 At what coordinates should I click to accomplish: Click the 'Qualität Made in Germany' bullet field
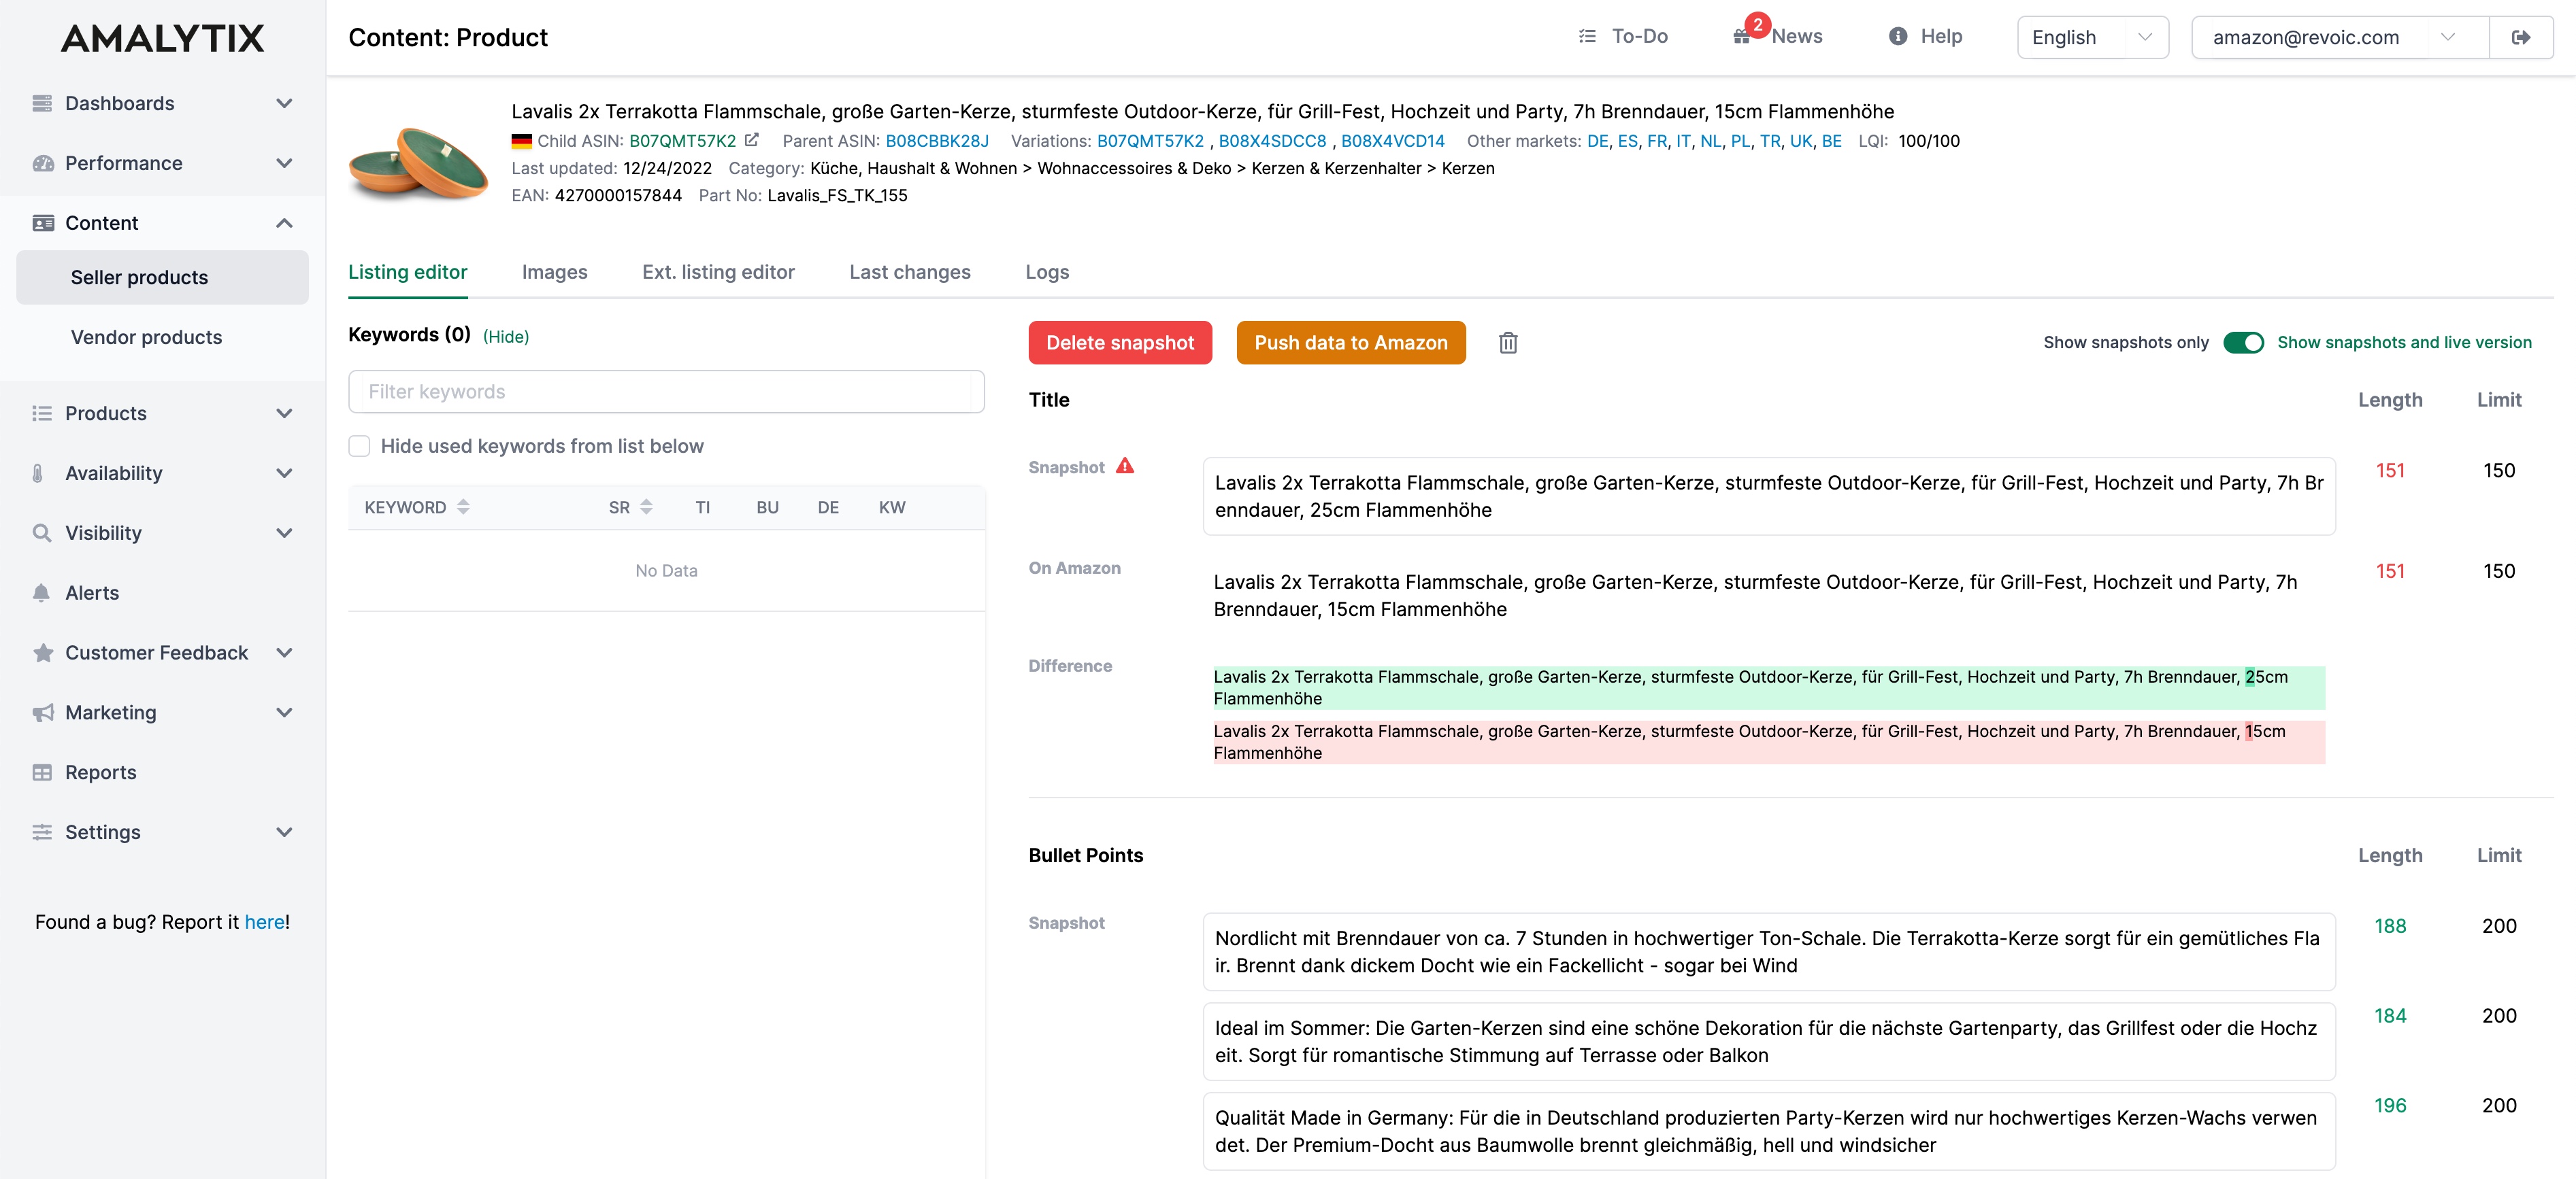[x=1768, y=1131]
